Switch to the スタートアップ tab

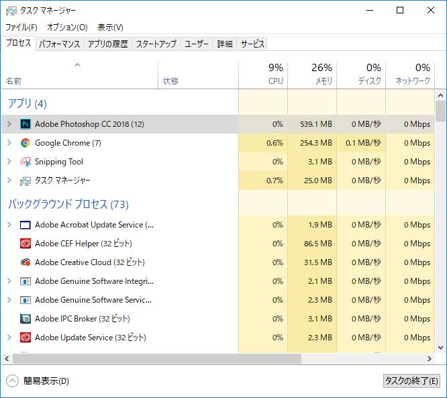pyautogui.click(x=156, y=44)
